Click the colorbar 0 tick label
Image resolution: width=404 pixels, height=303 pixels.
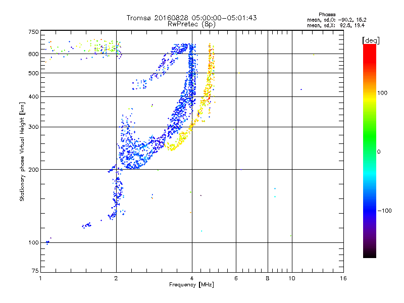379,151
